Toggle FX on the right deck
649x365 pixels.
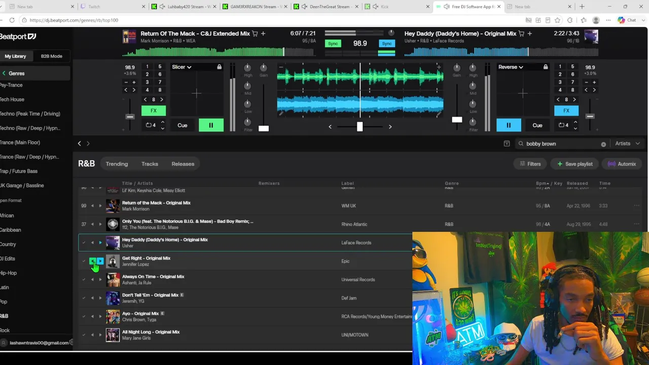point(566,111)
